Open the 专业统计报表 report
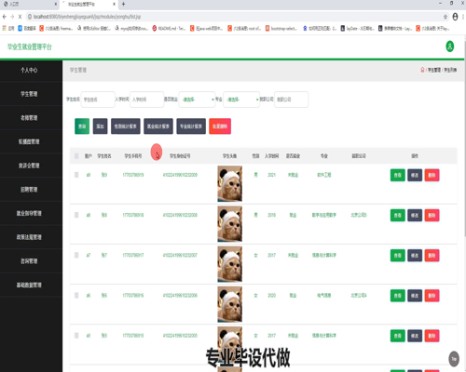466x372 pixels. coord(191,126)
